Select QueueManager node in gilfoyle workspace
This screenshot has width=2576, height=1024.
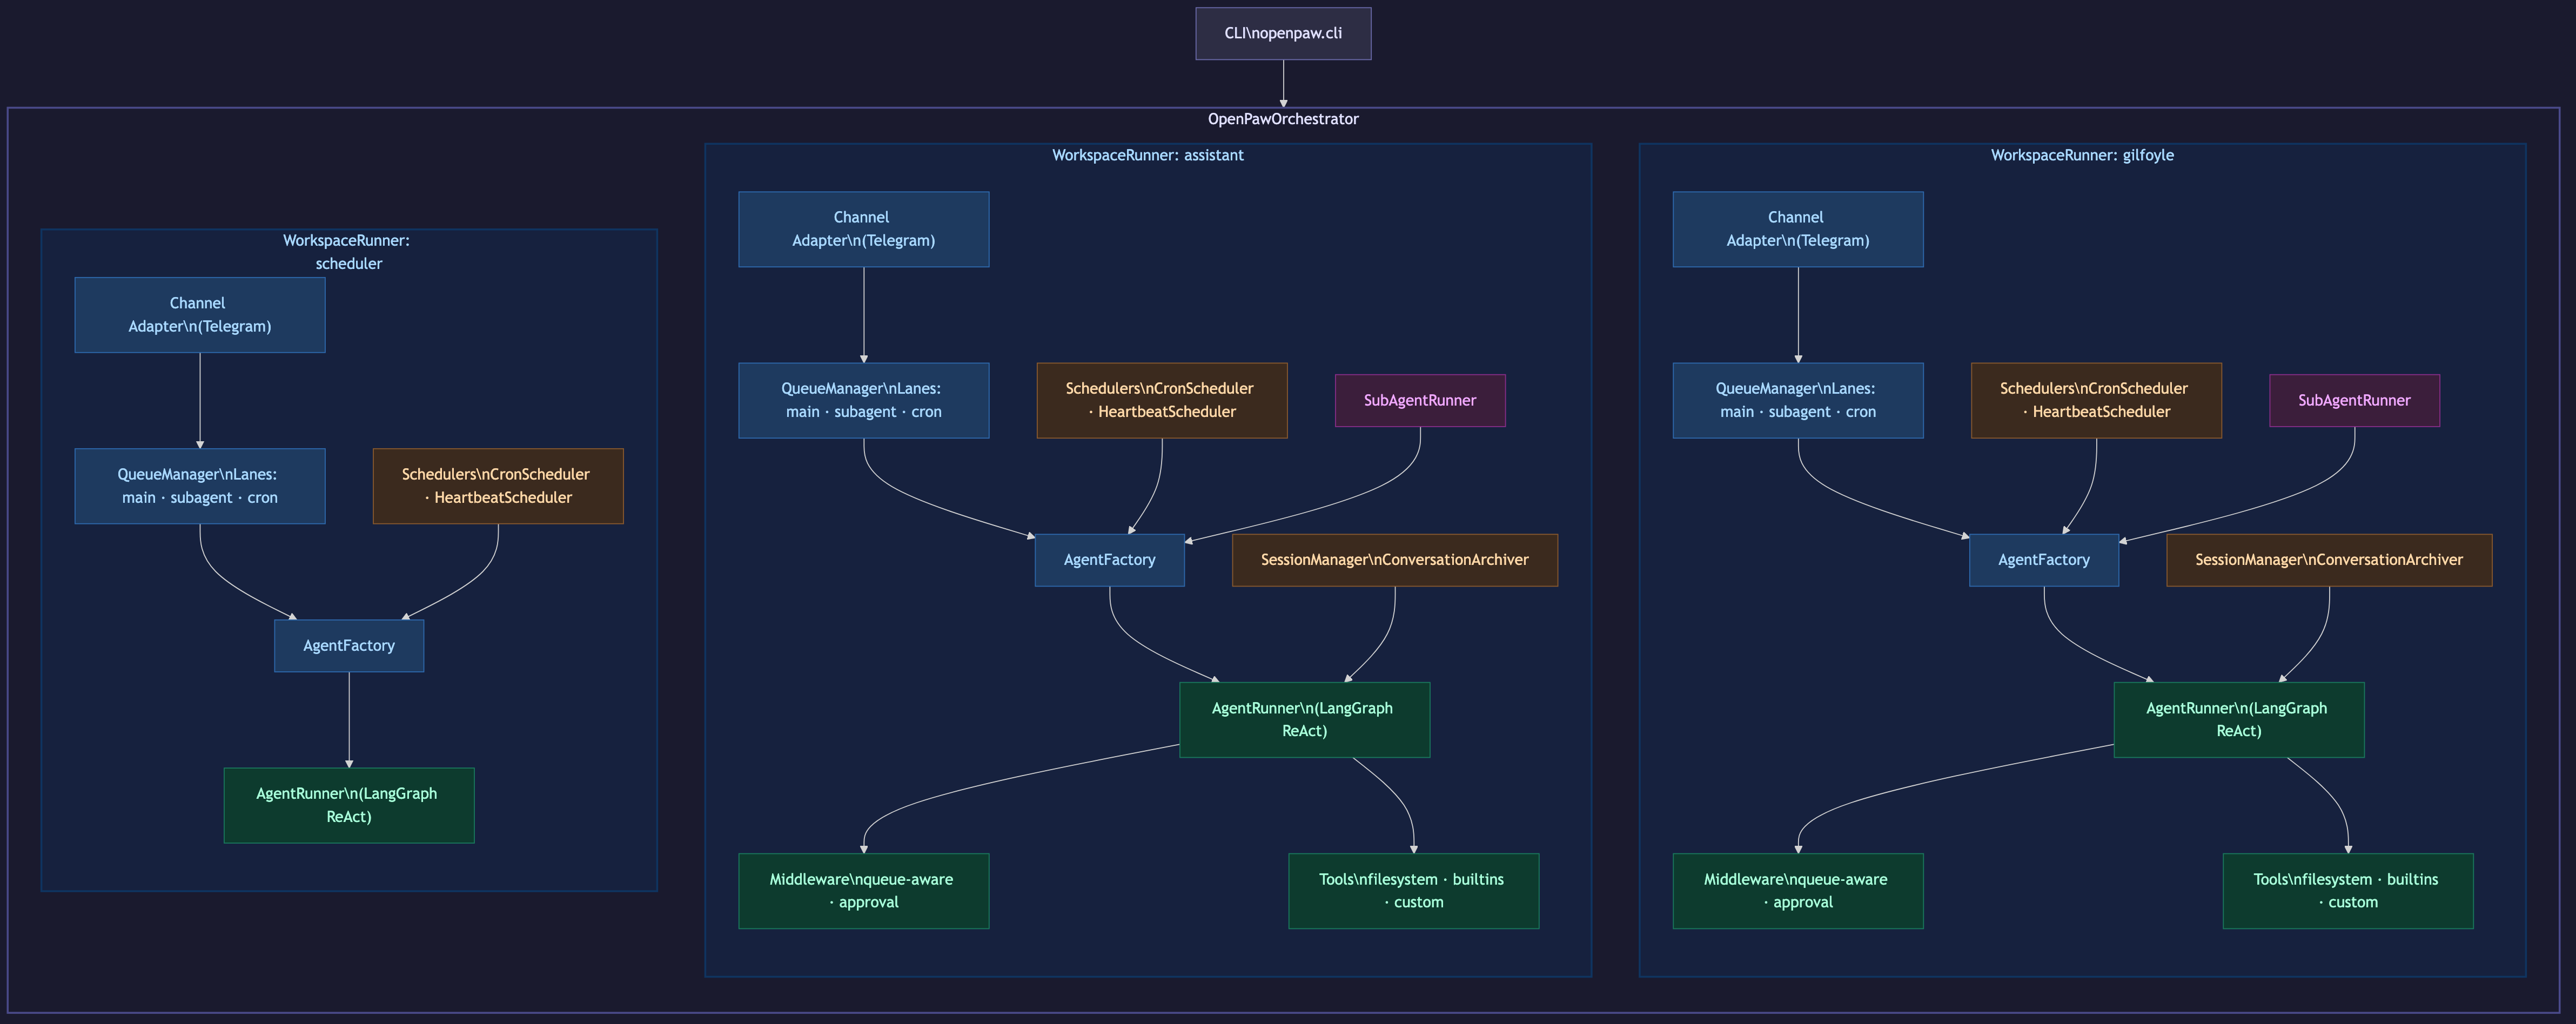tap(1797, 400)
